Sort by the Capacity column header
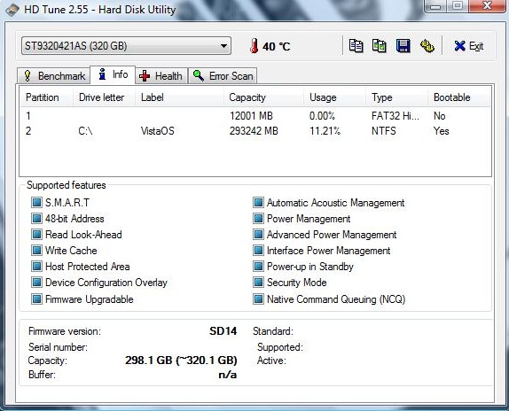 [x=264, y=97]
